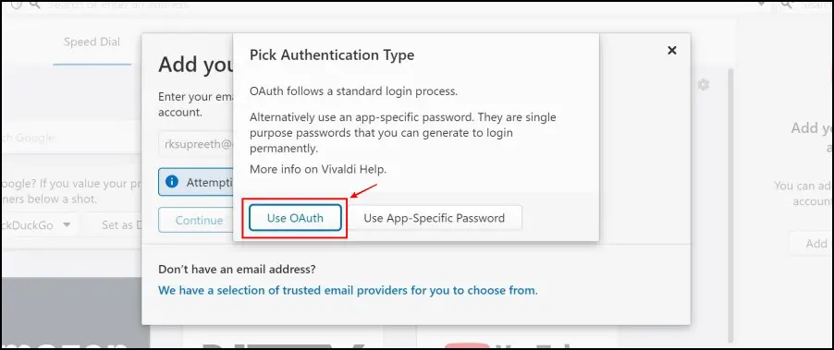The width and height of the screenshot is (834, 350).
Task: Close the dialog with the X icon
Action: pyautogui.click(x=672, y=51)
